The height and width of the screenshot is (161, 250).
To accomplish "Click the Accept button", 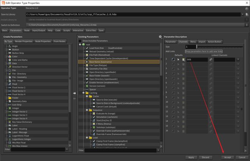I will 227,157.
